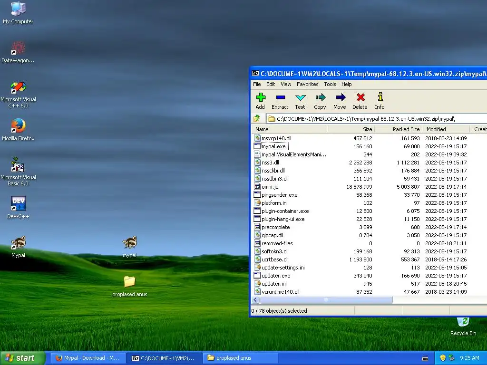
Task: Click the Extract toolbar icon
Action: [280, 101]
